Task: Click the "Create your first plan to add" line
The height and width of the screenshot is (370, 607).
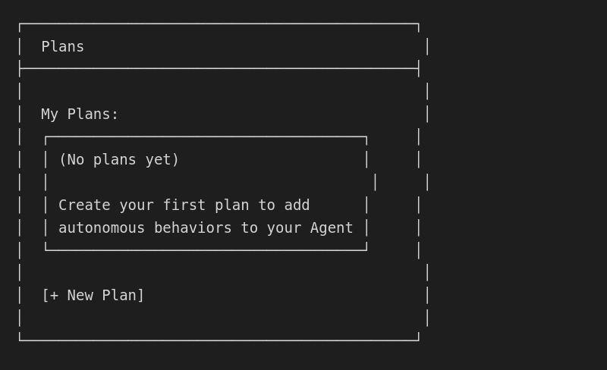Action: pyautogui.click(x=184, y=205)
